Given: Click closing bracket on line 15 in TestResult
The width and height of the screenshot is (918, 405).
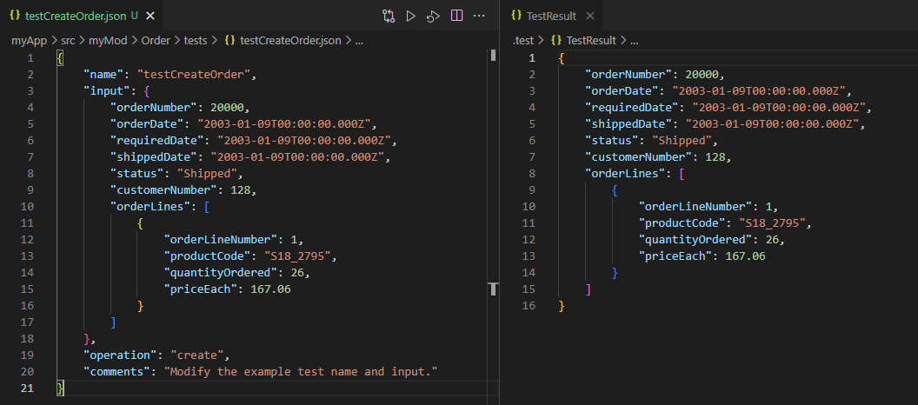Looking at the screenshot, I should [x=588, y=289].
